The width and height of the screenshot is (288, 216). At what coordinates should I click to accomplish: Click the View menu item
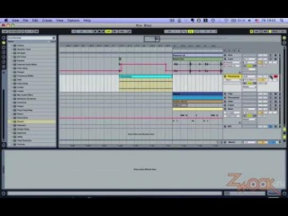click(x=60, y=21)
